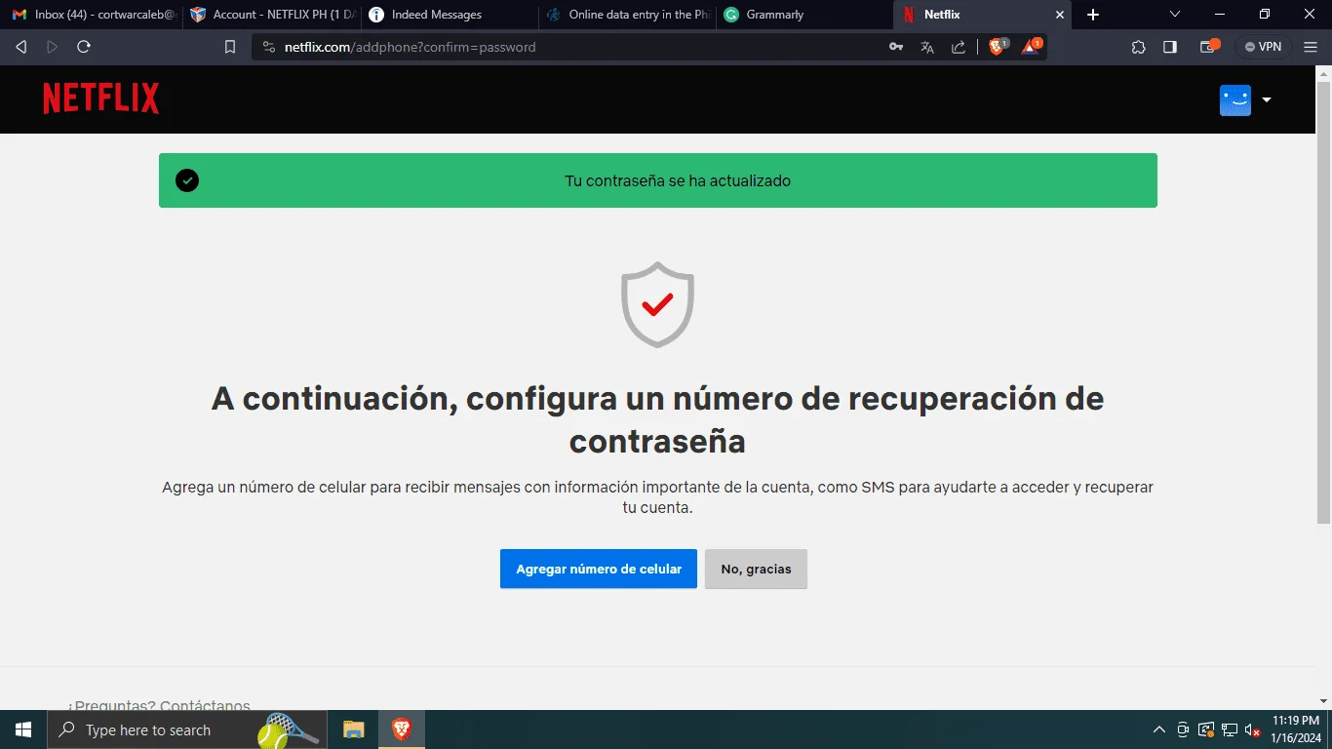Open the Brave hamburger menu
The width and height of the screenshot is (1332, 749).
click(1312, 47)
